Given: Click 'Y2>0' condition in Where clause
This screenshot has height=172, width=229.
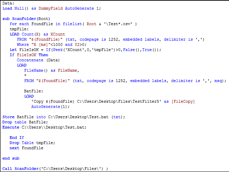Looking at the screenshot, I should point(80,44).
